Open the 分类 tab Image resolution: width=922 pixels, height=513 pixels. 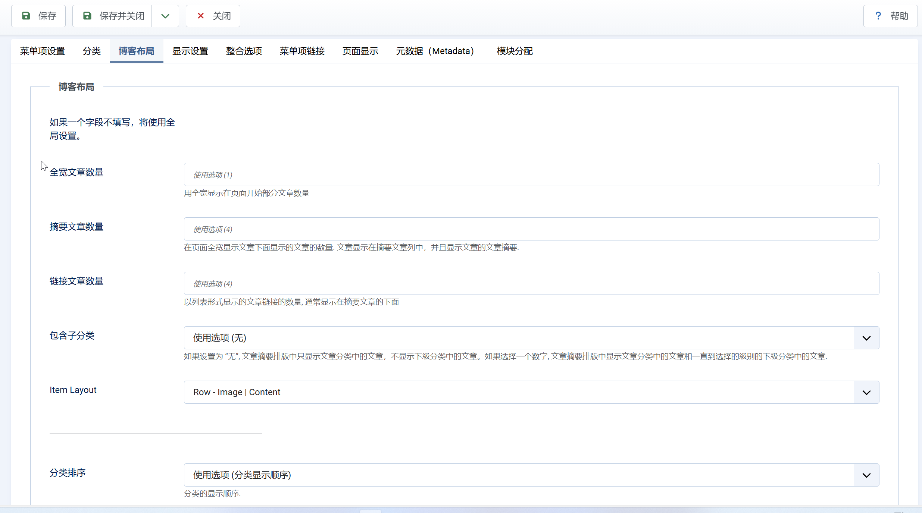tap(92, 51)
